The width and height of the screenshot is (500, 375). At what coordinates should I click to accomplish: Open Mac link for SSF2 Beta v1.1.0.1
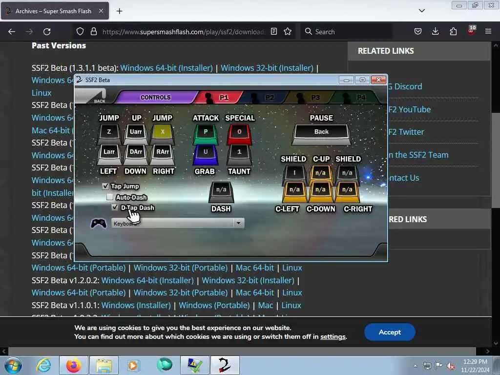click(x=266, y=306)
